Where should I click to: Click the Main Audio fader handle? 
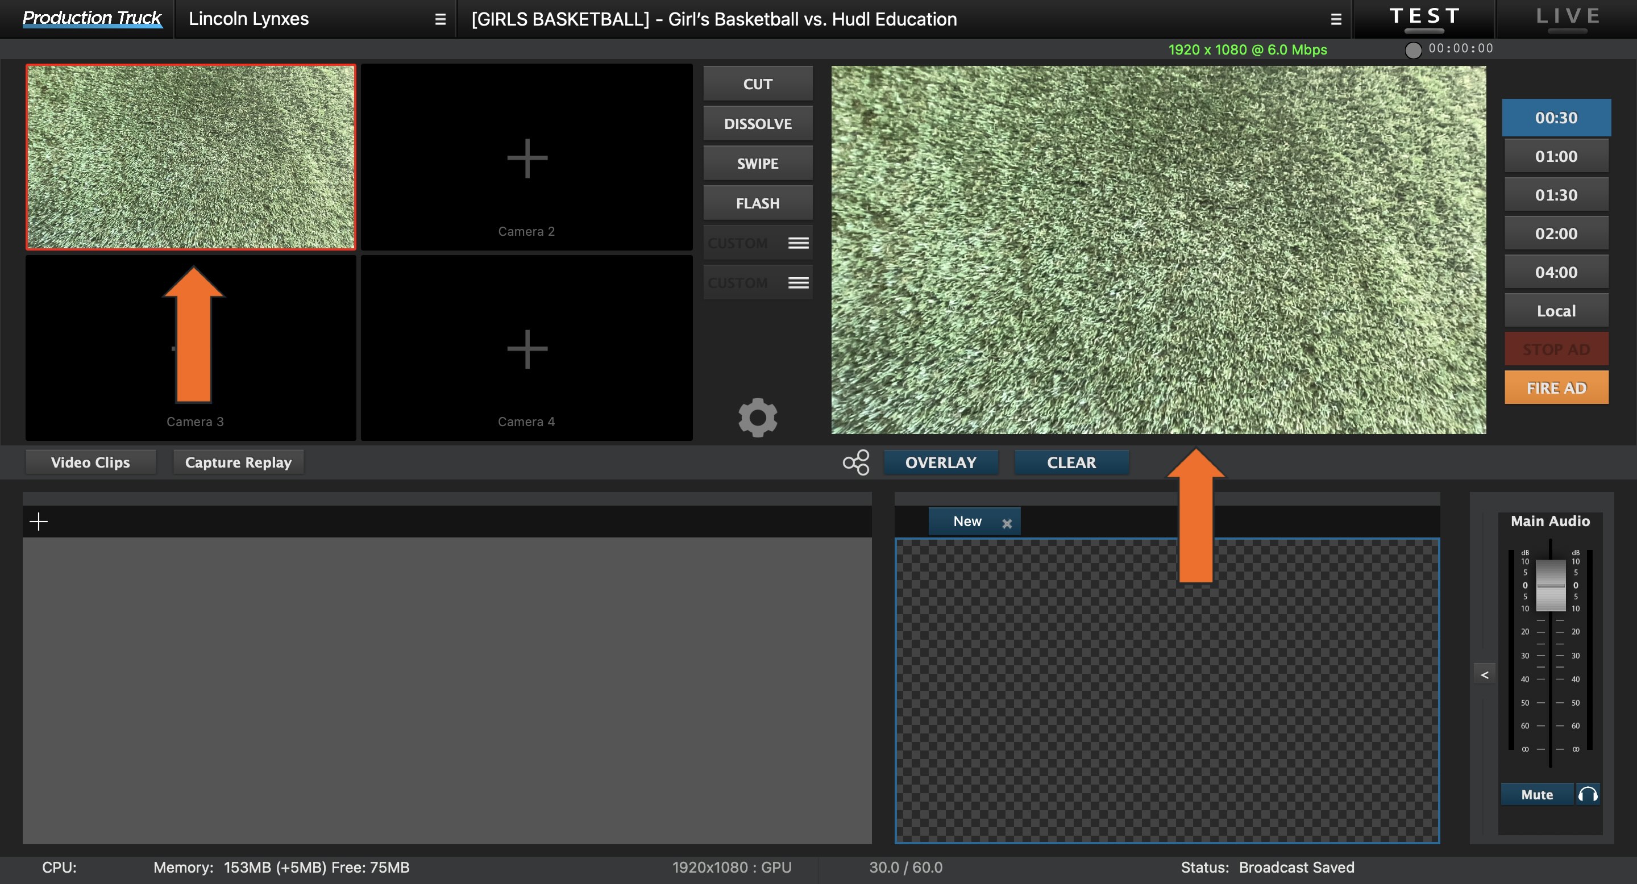[x=1551, y=585]
